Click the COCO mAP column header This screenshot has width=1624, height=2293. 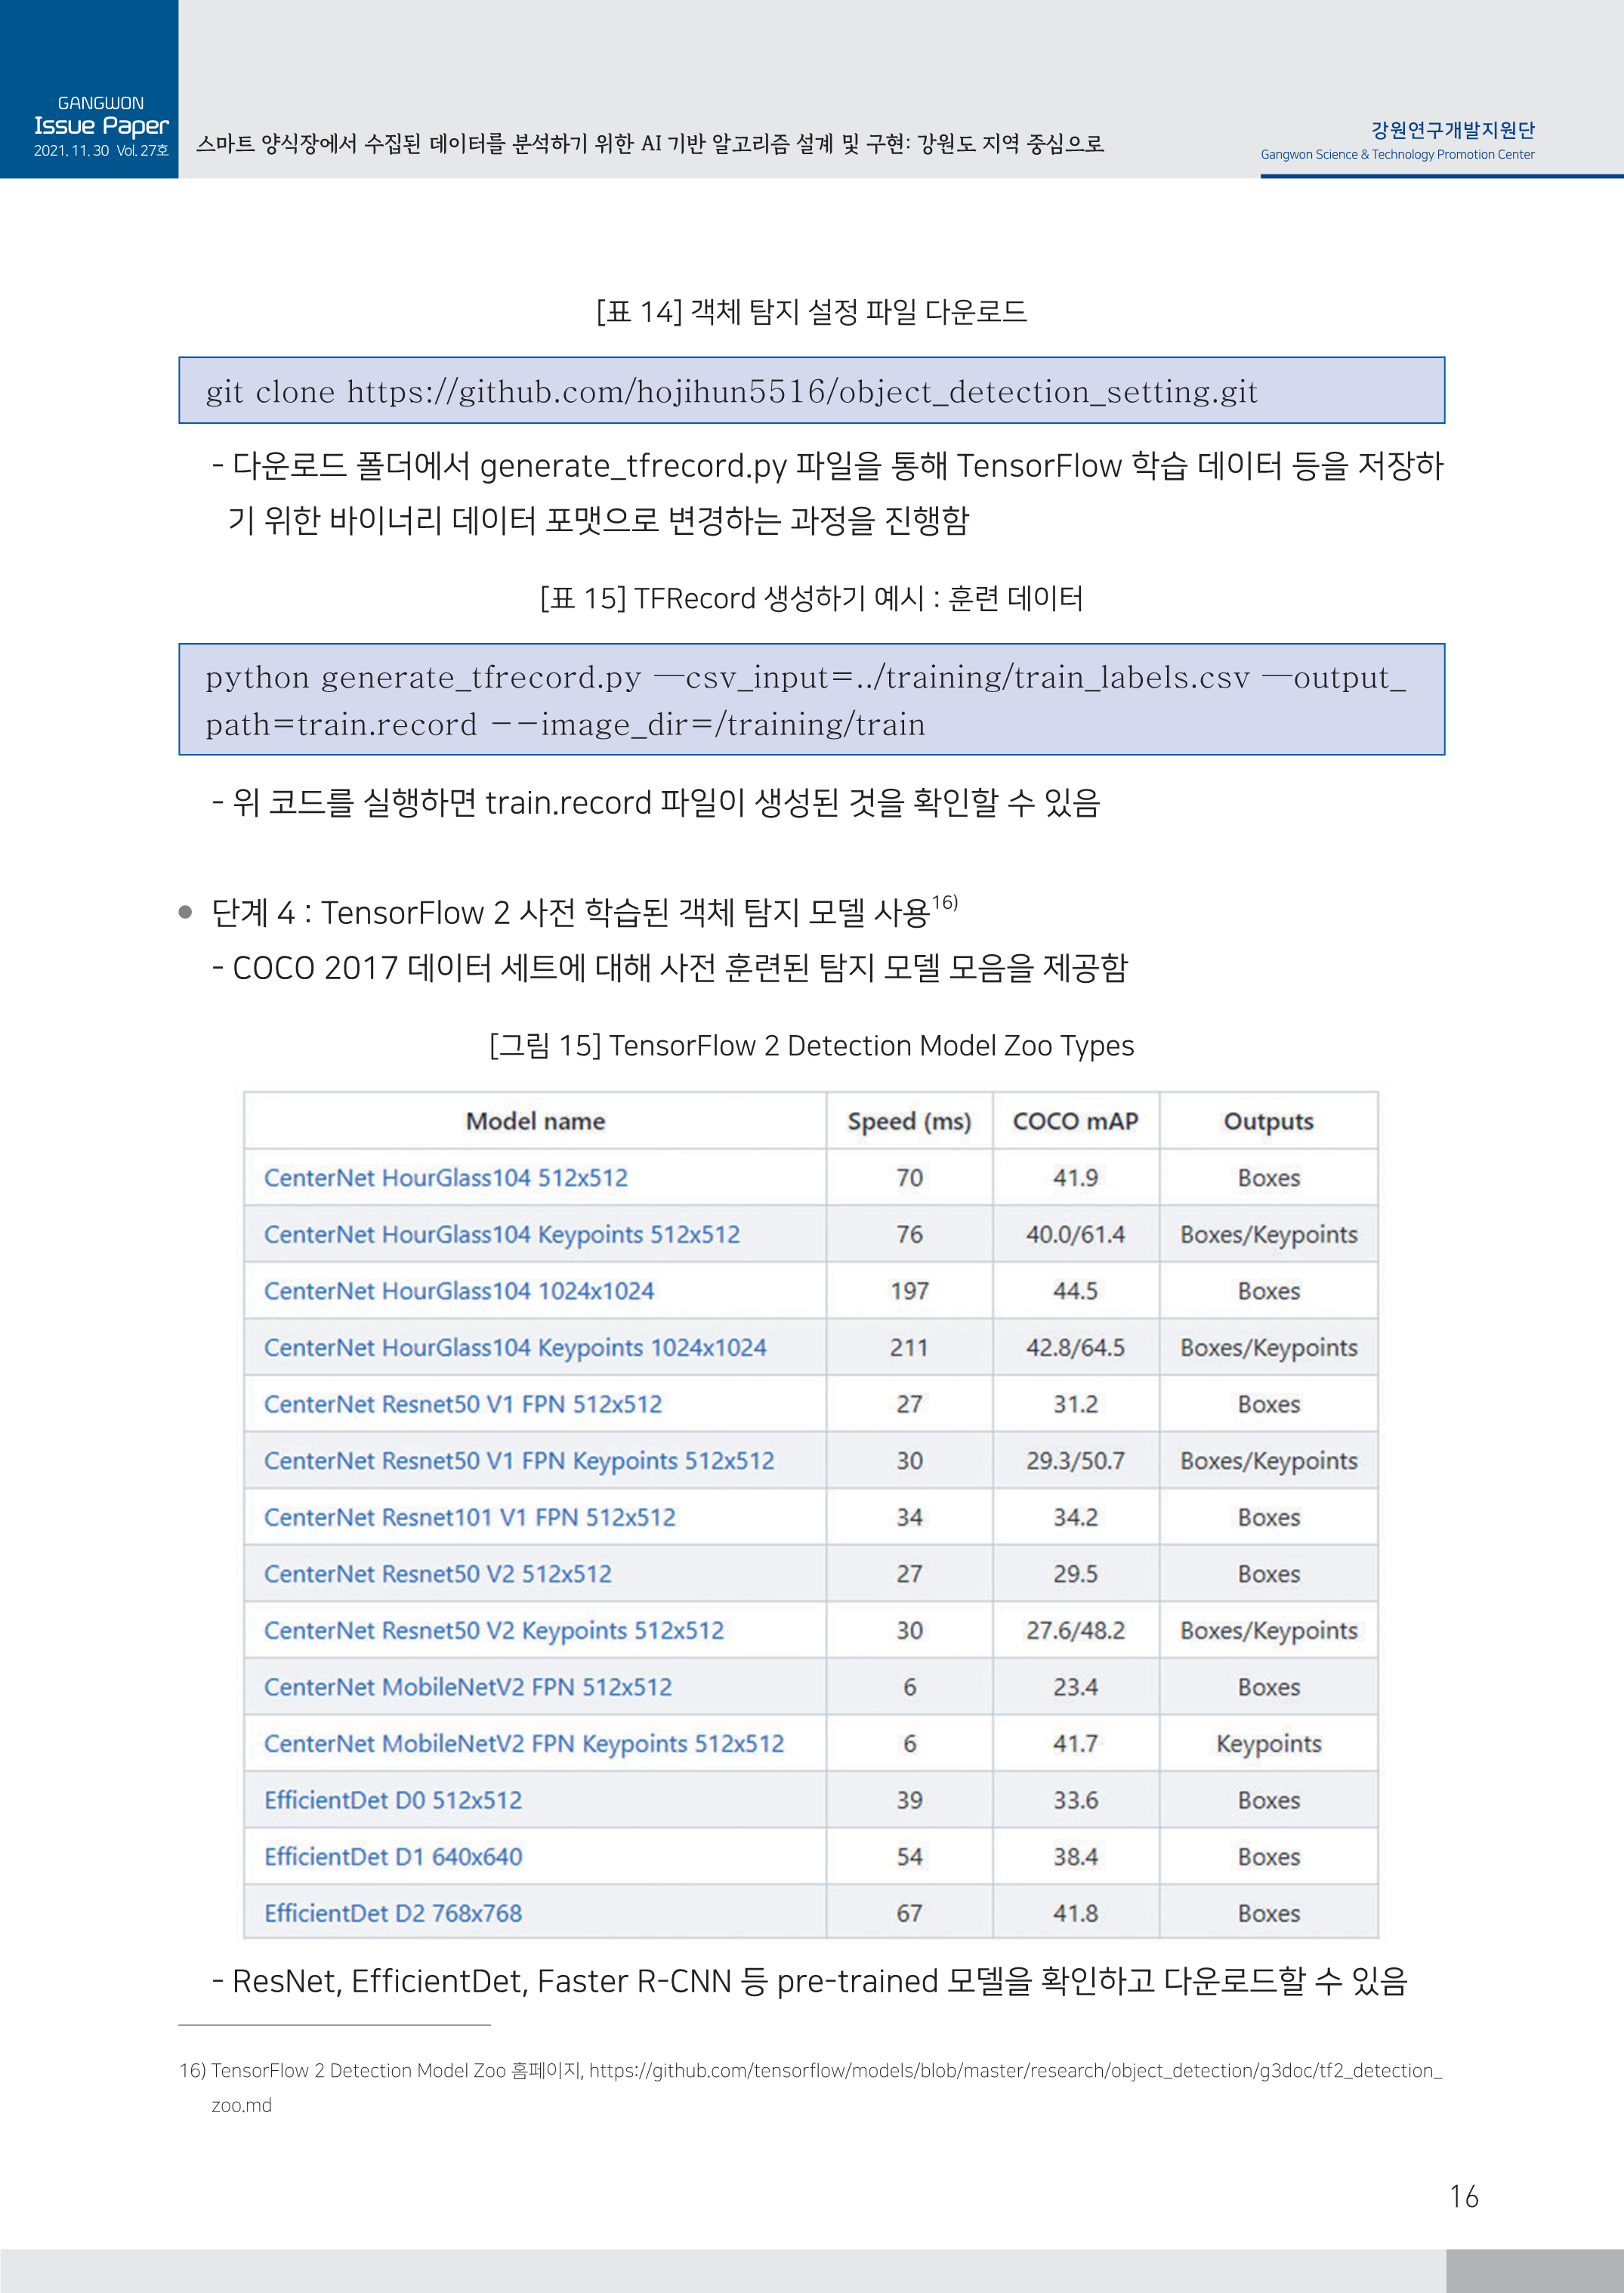(x=1075, y=1121)
